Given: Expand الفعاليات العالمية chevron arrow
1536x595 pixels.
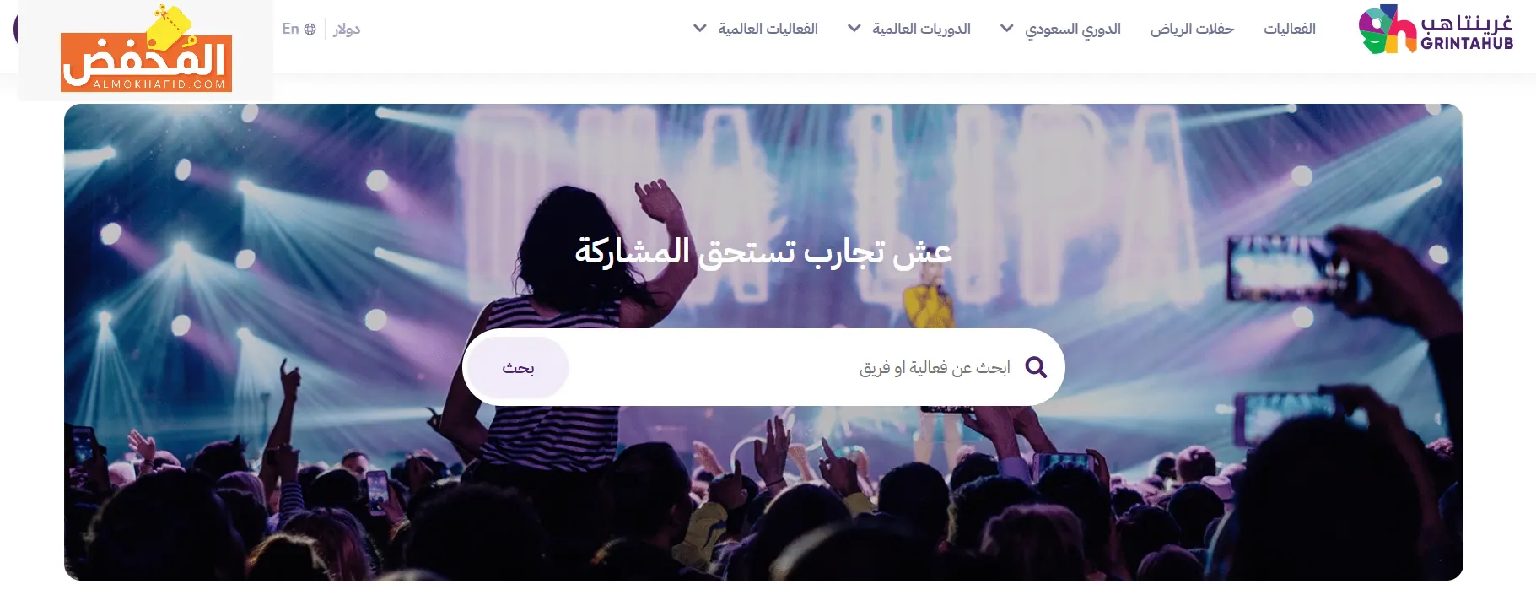Looking at the screenshot, I should point(699,29).
